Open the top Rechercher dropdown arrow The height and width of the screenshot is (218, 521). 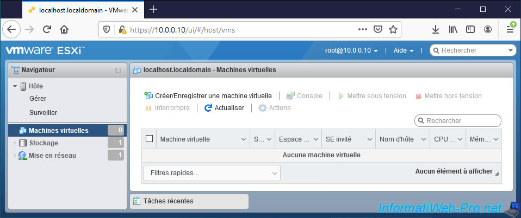pyautogui.click(x=511, y=50)
